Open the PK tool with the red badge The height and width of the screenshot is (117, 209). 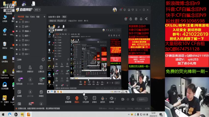tap(31, 104)
